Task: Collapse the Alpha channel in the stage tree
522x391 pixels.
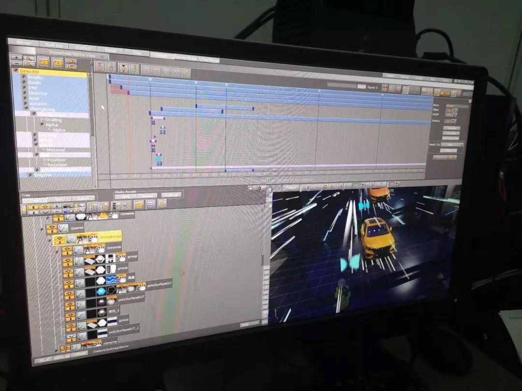Action: (x=42, y=125)
